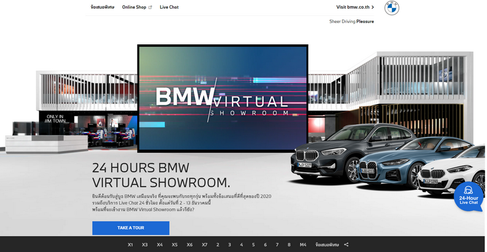487x252 pixels.
Task: Open the 24-Hour Live Chat bubble
Action: click(468, 196)
